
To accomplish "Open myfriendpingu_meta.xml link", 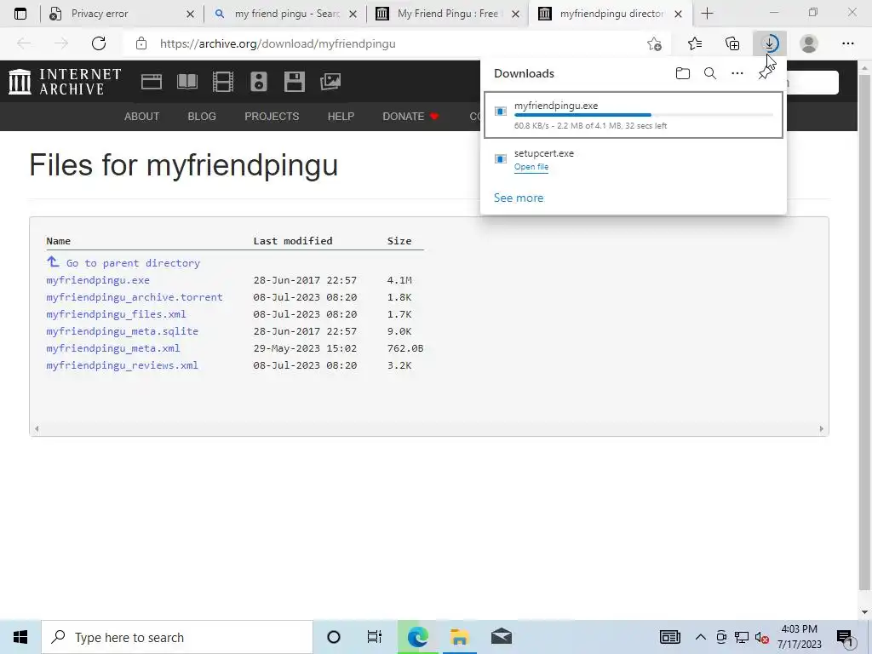I will pyautogui.click(x=113, y=348).
